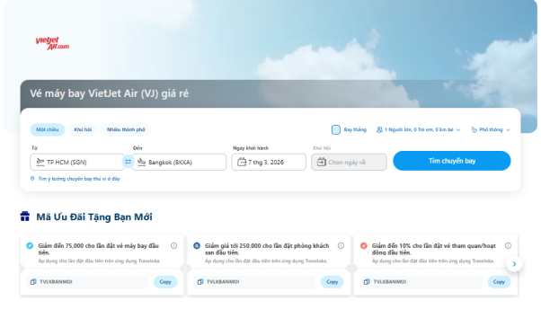Click the Giảm đến 75,000 coupon title
Screen dimensions: 541x327
click(98, 249)
